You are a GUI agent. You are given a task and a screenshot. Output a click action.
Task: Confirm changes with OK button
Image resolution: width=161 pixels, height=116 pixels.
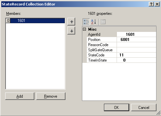(117, 107)
